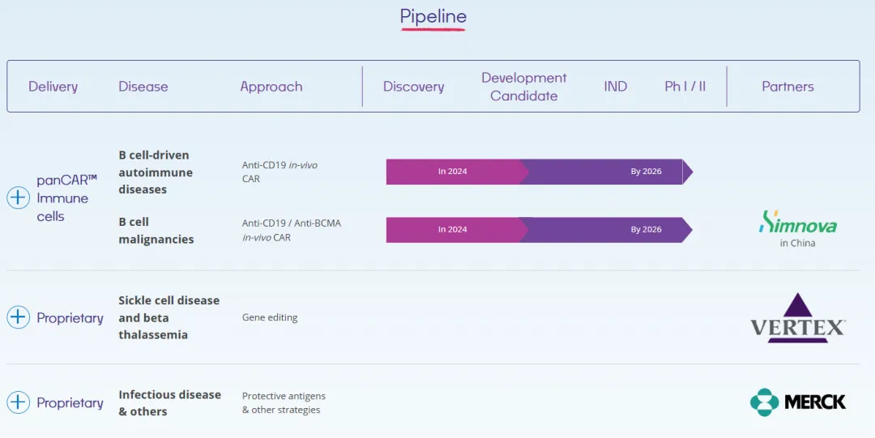Viewport: 875px width, 438px height.
Task: Click the Discovery stage header
Action: tap(413, 87)
